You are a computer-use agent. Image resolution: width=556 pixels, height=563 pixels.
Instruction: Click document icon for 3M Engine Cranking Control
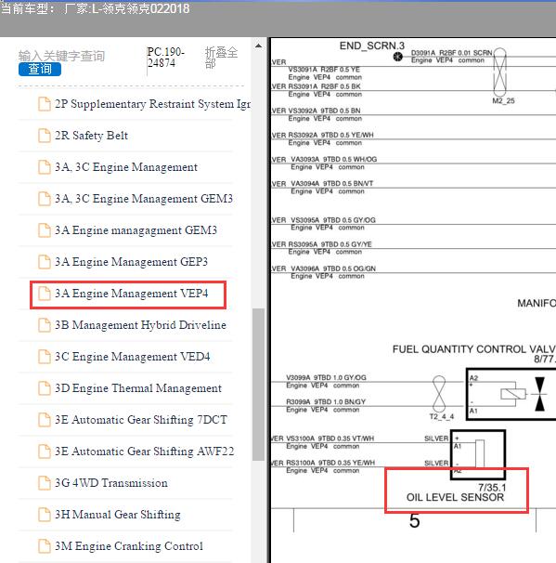coord(45,546)
